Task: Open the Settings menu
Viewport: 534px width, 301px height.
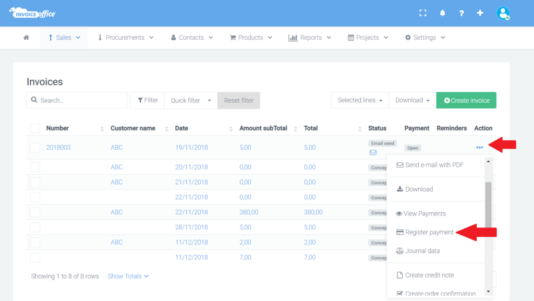Action: [424, 38]
